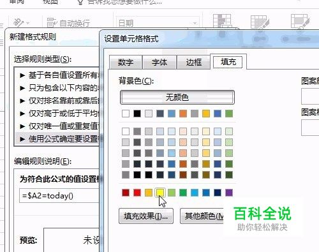Choose green swatch in top theme row
This screenshot has width=319, height=252.
(229, 114)
